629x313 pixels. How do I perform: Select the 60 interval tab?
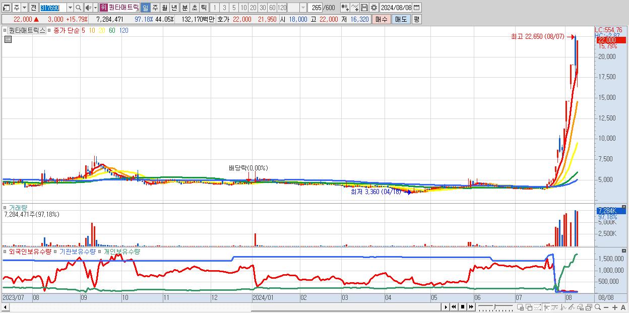click(272, 8)
